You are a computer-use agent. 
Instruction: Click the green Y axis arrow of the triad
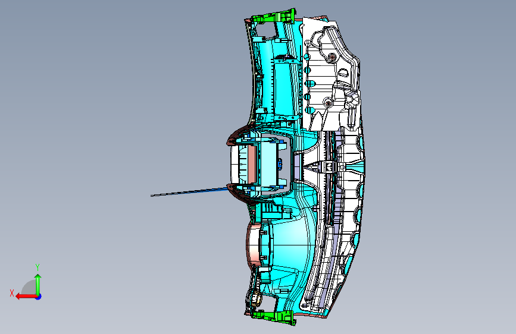(38, 285)
